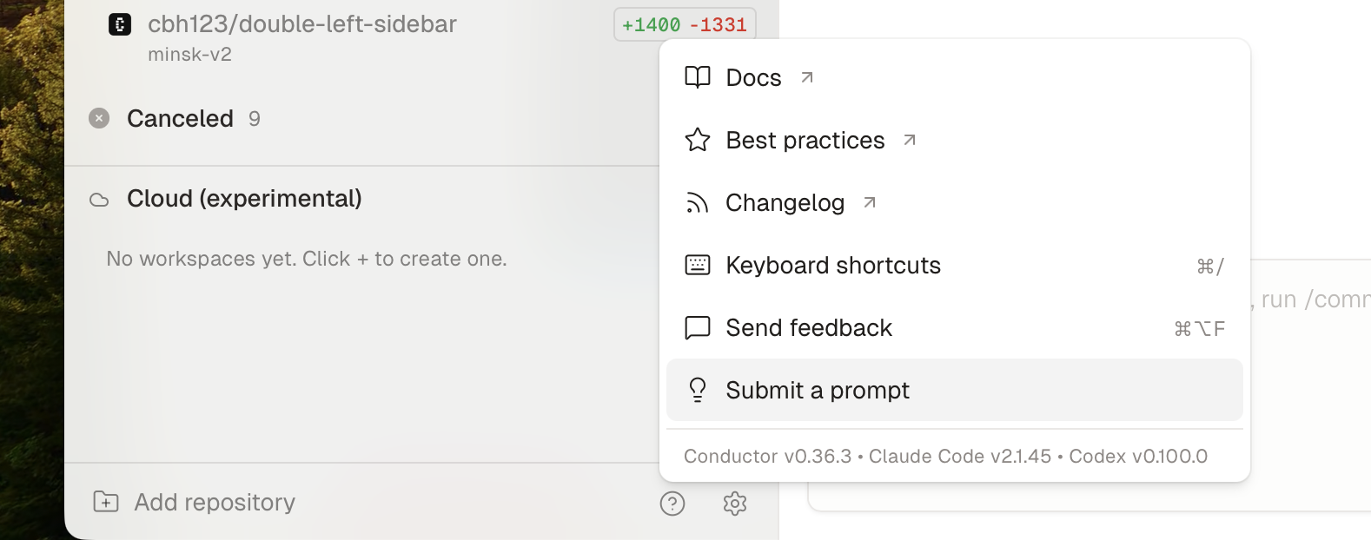Viewport: 1371px width, 540px height.
Task: Click the Submit a prompt lightbulb icon
Action: click(x=698, y=390)
